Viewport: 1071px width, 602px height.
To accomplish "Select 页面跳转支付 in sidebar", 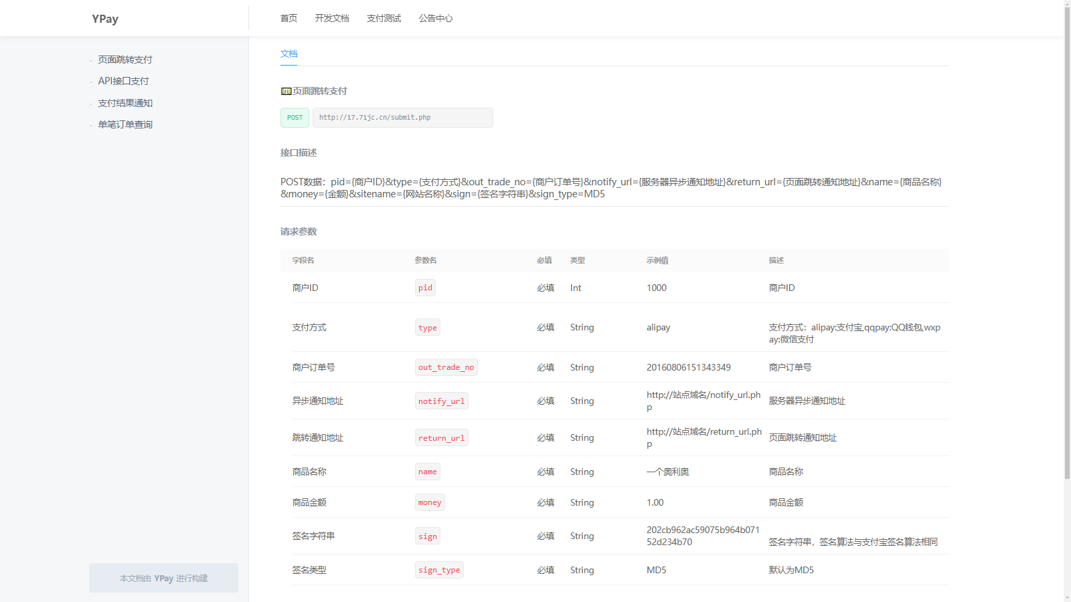I will pos(125,60).
